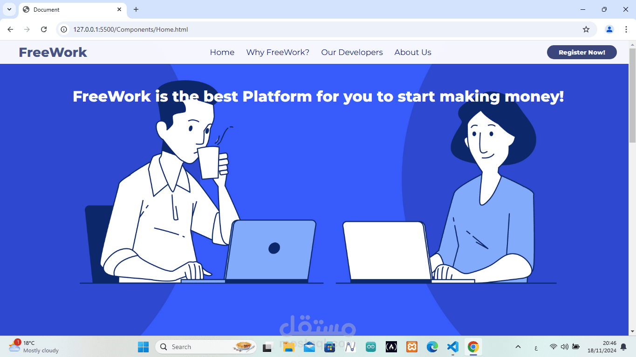Open the About Us nav link
This screenshot has width=636, height=357.
(x=413, y=52)
